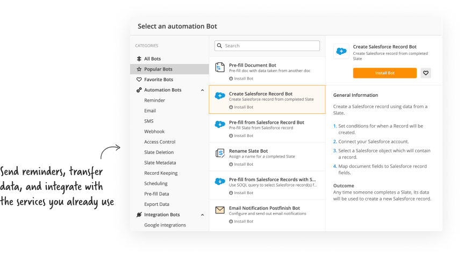
Task: Click Create Salesforce Record Bot cloud icon in list
Action: pyautogui.click(x=219, y=96)
